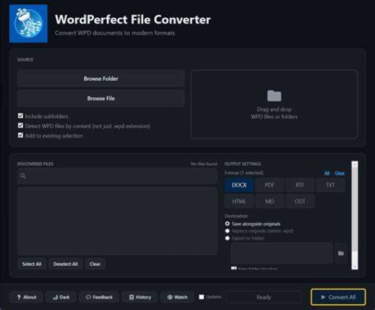Image resolution: width=375 pixels, height=310 pixels.
Task: Select the ODT output format
Action: (x=300, y=201)
